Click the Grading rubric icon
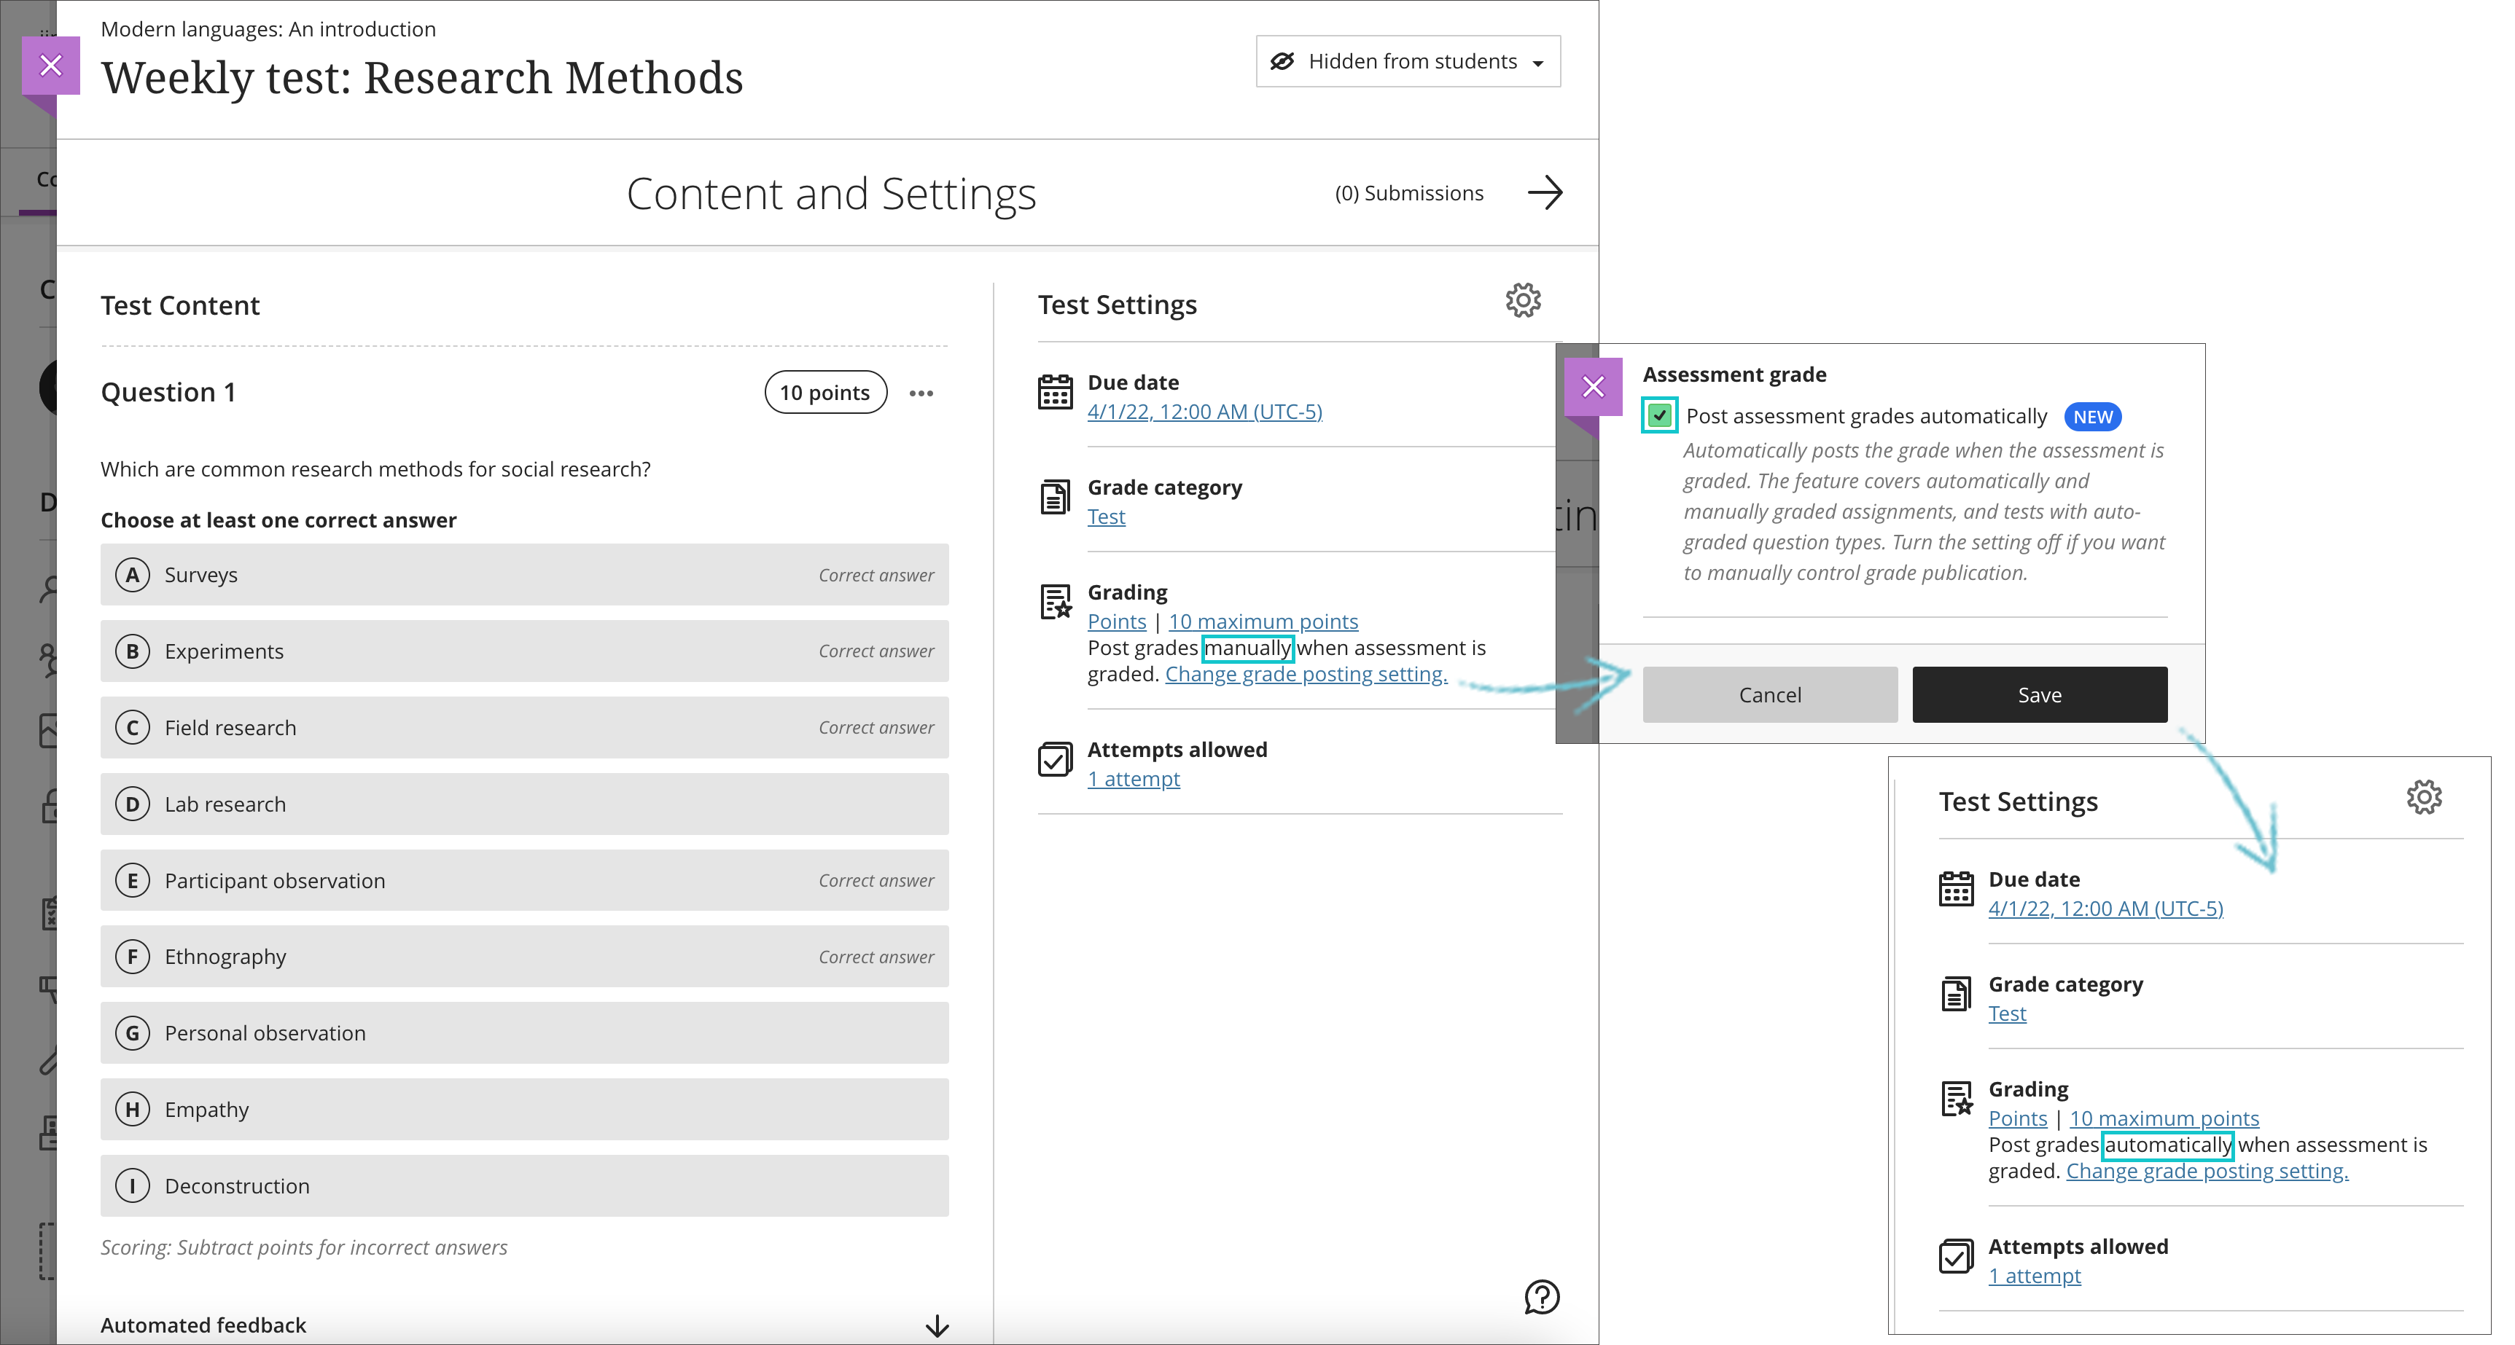 click(1054, 603)
